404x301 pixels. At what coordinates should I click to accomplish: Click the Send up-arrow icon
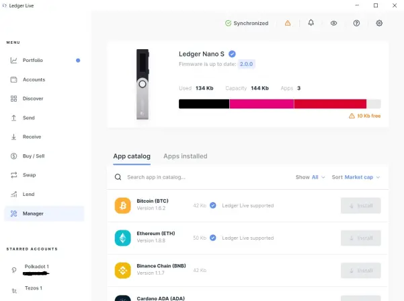13,118
